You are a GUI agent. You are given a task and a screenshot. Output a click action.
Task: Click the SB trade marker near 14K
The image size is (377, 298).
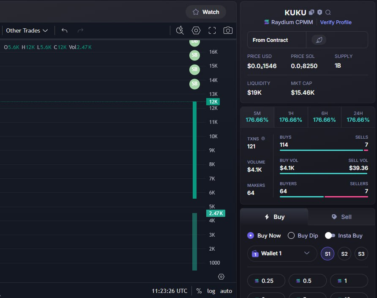tap(194, 84)
